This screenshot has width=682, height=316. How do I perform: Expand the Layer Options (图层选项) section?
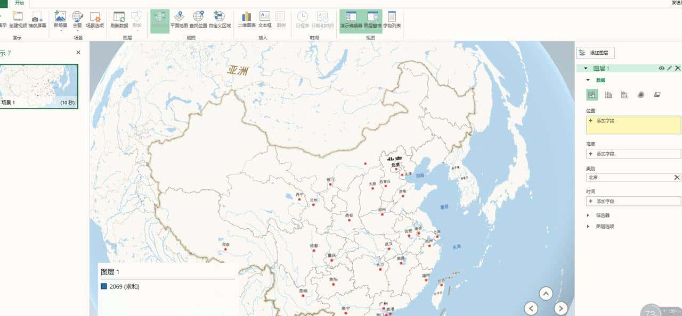588,226
